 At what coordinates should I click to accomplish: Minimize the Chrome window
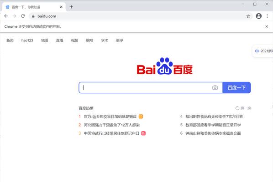coord(243,4)
